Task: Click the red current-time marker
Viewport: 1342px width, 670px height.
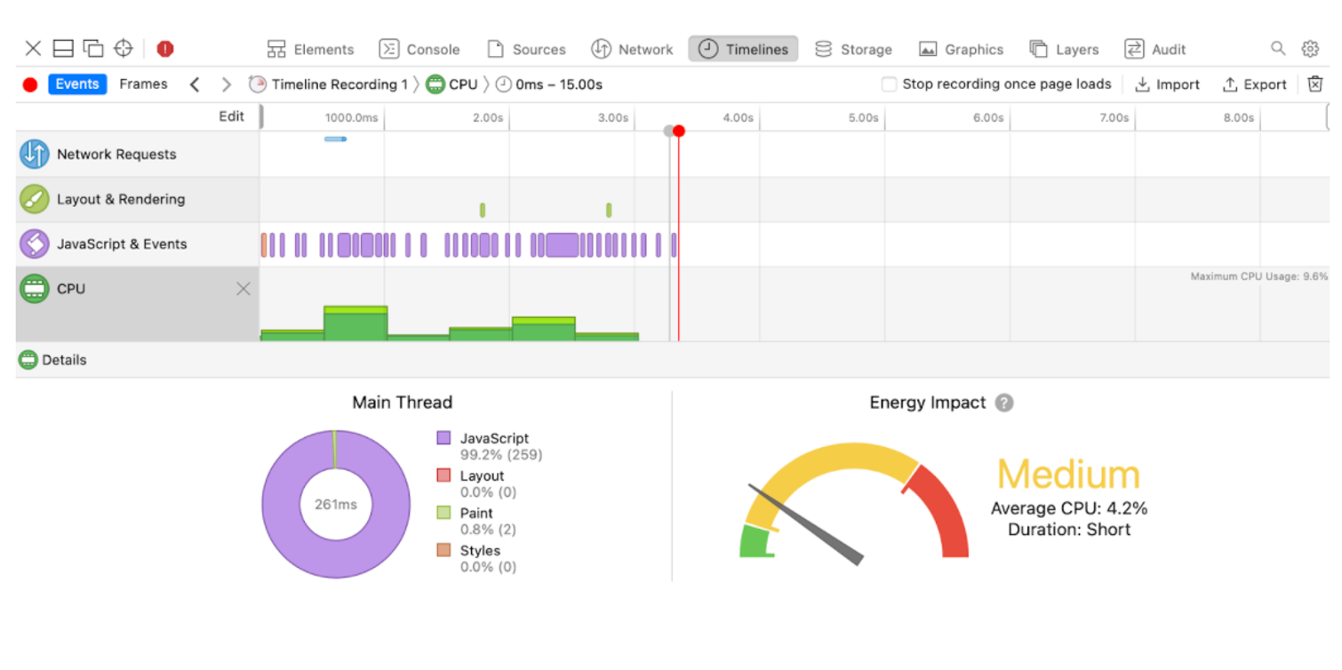Action: tap(679, 132)
